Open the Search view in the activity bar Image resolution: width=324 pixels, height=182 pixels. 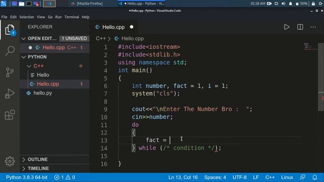point(10,51)
